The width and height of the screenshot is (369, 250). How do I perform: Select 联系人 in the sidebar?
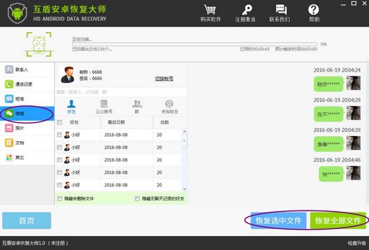click(x=27, y=70)
